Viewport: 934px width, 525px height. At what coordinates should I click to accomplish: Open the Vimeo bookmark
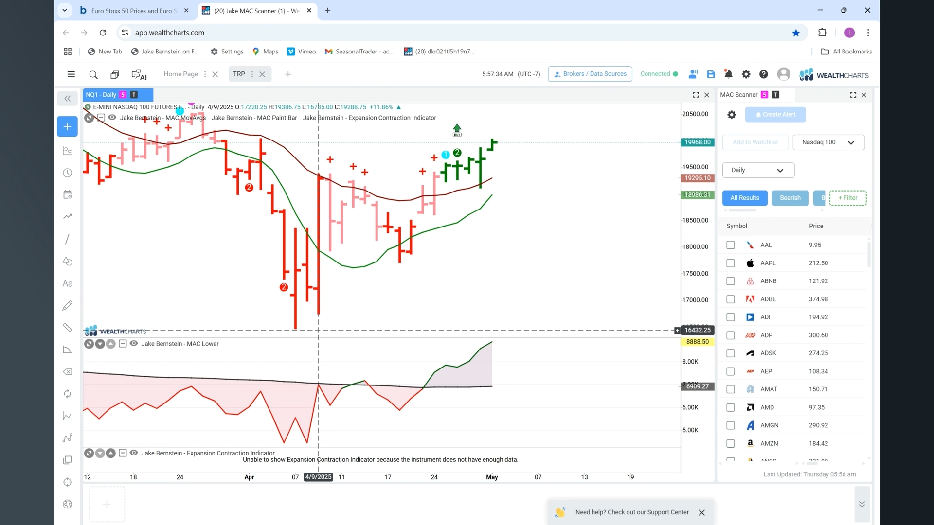click(x=302, y=52)
